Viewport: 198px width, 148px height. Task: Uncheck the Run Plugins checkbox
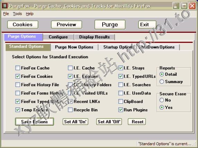tap(121, 110)
